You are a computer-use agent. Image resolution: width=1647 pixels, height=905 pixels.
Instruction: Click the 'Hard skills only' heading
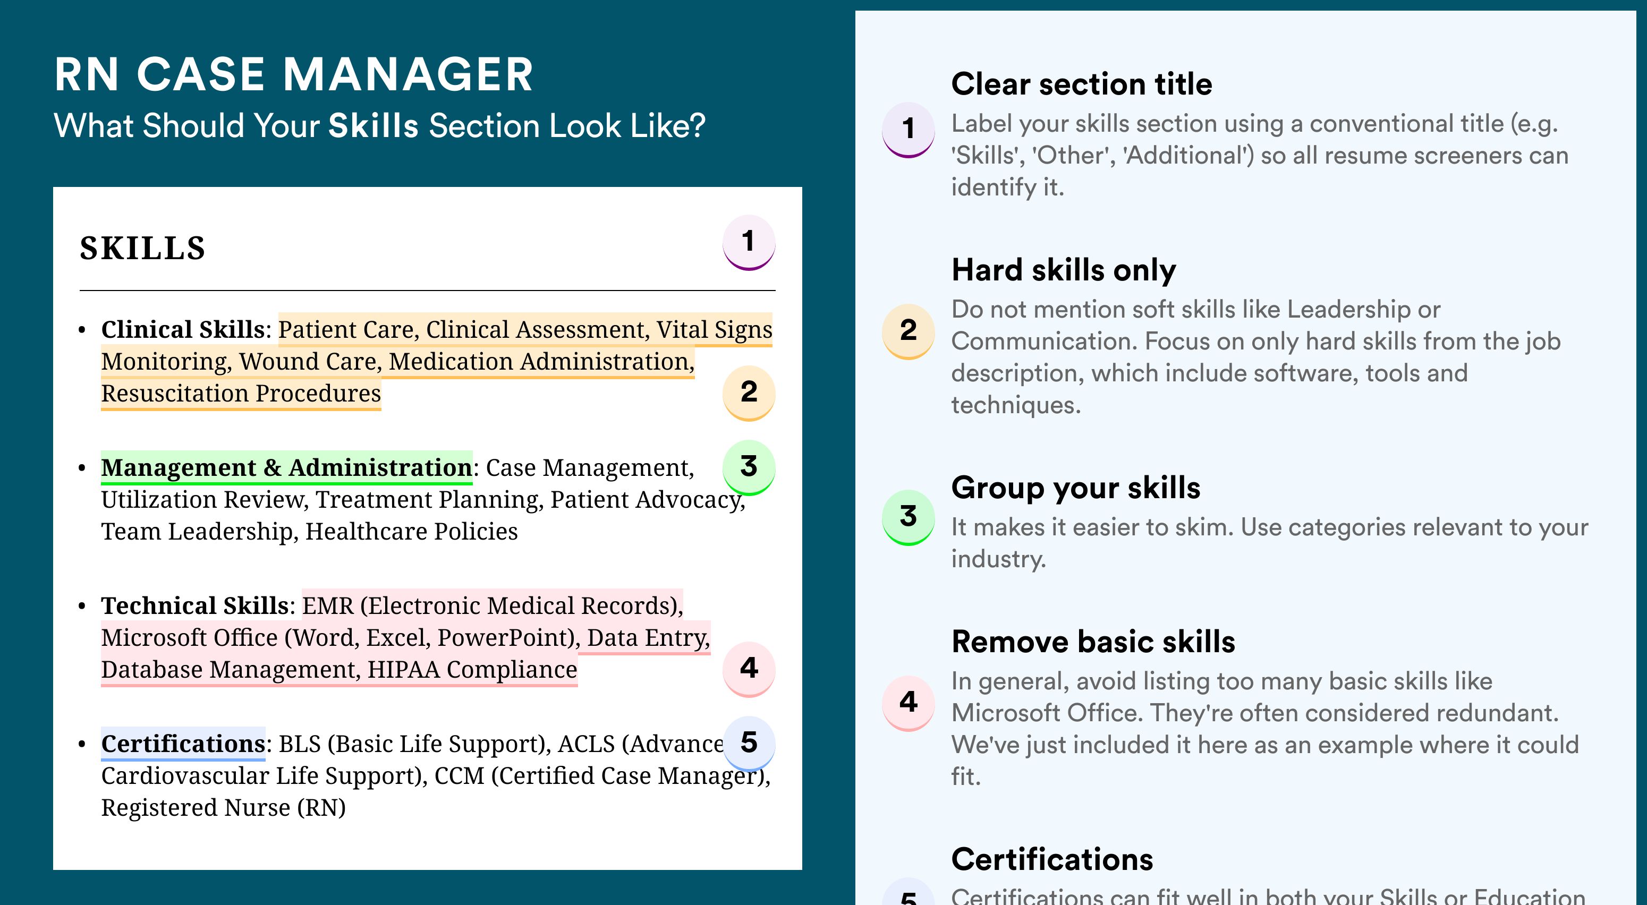coord(1063,270)
